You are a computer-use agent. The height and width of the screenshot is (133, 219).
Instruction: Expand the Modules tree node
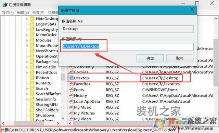click(x=27, y=40)
